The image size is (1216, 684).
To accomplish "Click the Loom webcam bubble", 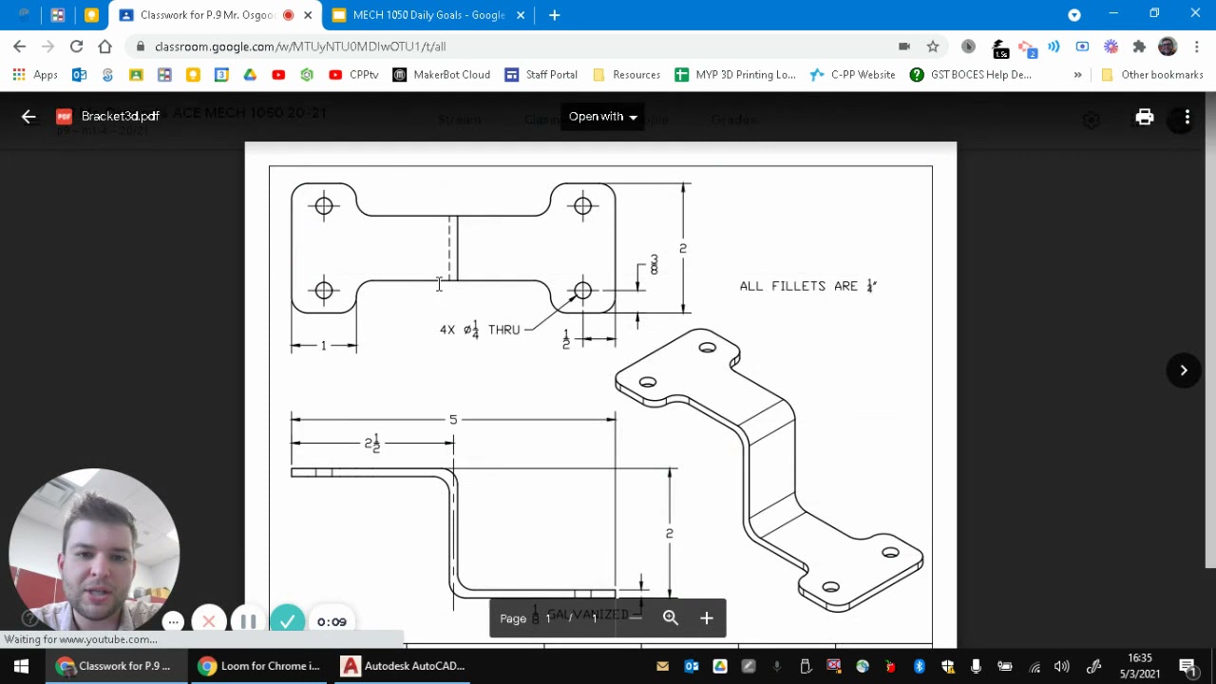I will 94,547.
